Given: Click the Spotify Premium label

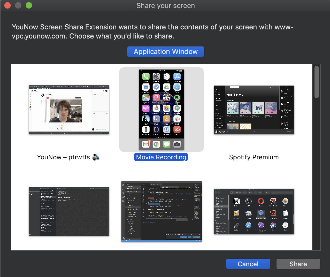Looking at the screenshot, I should pyautogui.click(x=254, y=157).
